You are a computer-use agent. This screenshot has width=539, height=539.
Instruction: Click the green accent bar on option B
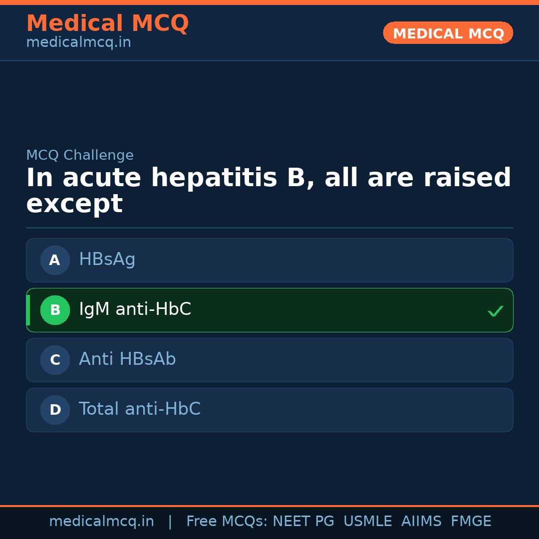[x=28, y=310]
